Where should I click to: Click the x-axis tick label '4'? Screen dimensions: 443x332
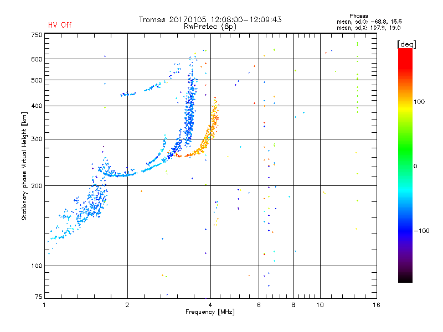tap(210, 305)
